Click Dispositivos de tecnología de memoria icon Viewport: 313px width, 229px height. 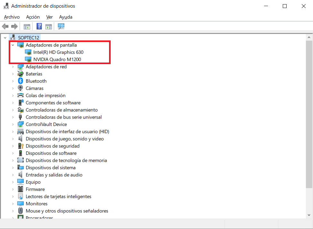pos(20,160)
